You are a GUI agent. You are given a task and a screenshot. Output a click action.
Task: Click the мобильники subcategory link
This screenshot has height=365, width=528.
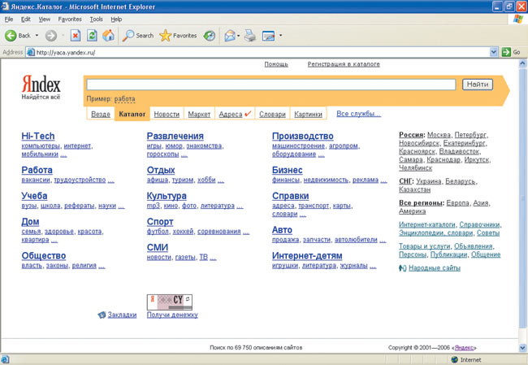(40, 154)
